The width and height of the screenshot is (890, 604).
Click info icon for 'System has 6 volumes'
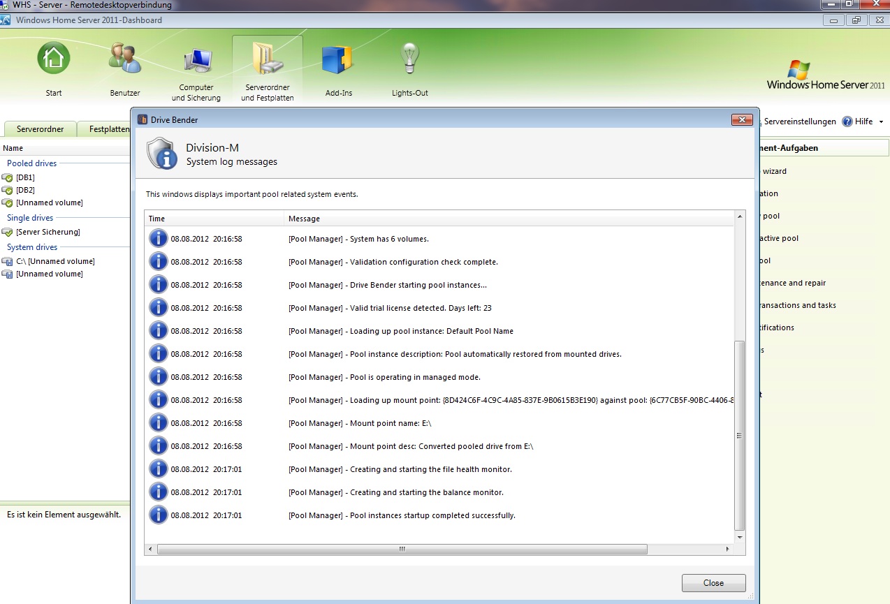point(159,239)
